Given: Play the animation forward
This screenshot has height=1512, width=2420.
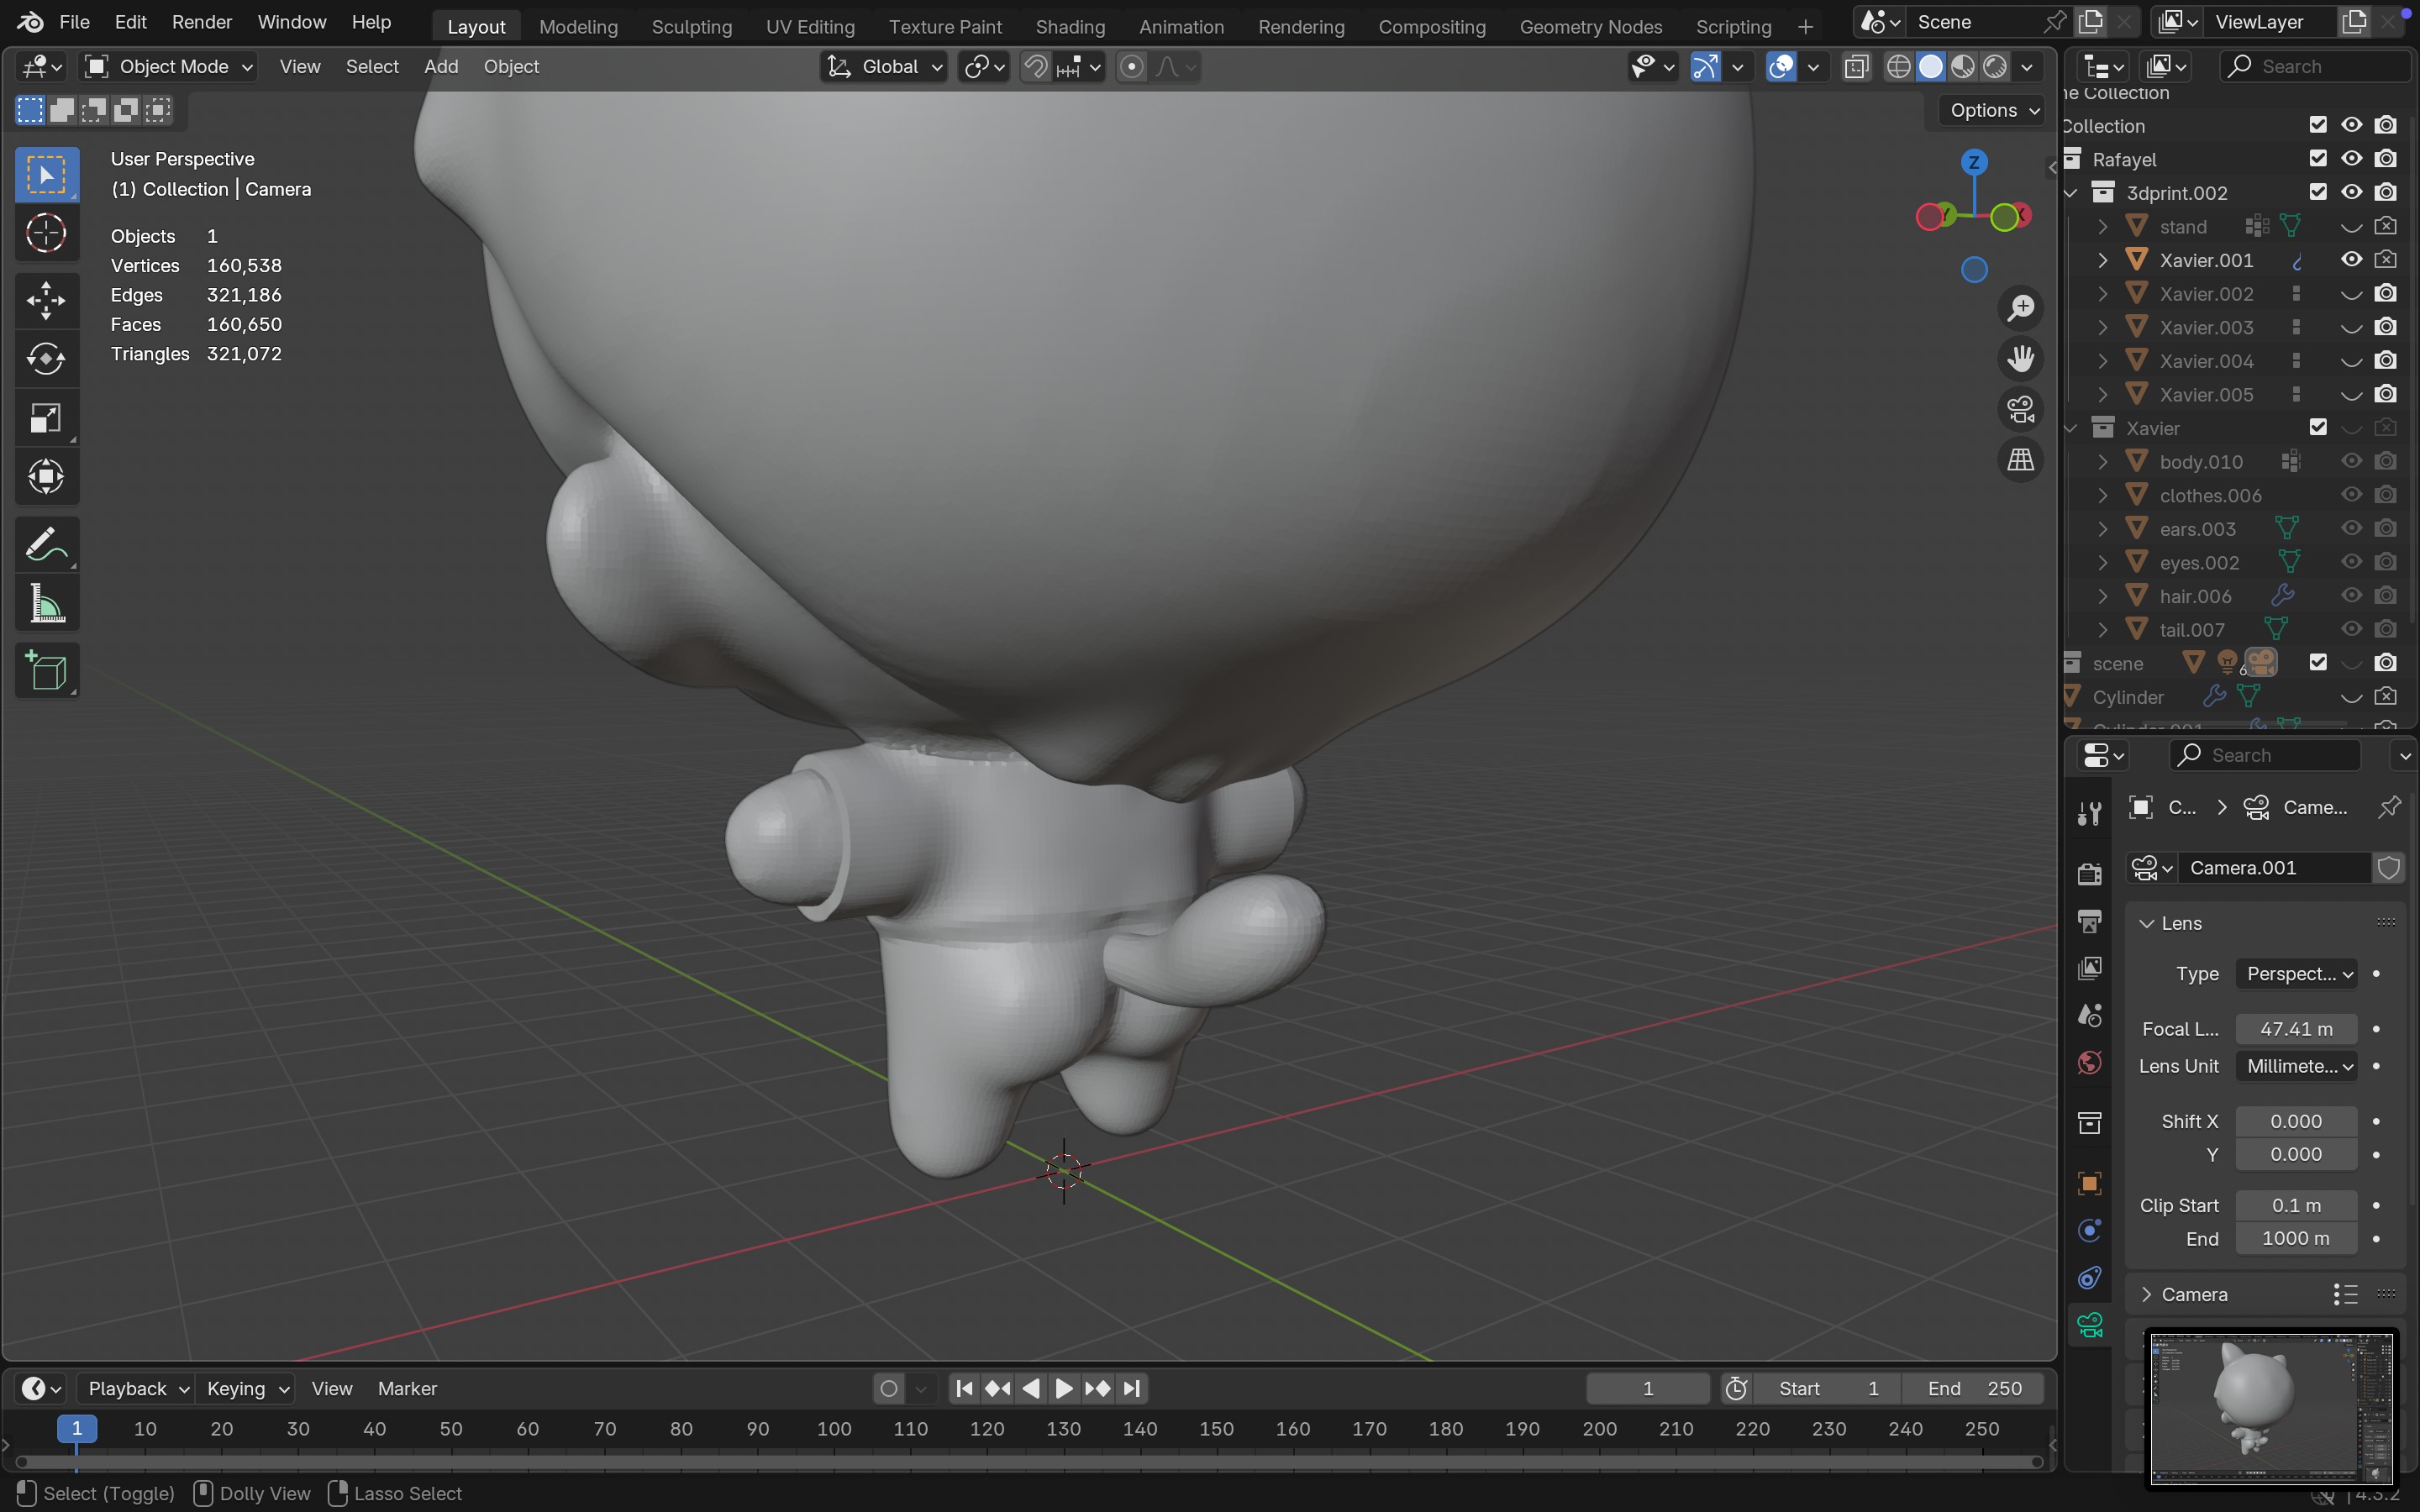Looking at the screenshot, I should [1064, 1388].
